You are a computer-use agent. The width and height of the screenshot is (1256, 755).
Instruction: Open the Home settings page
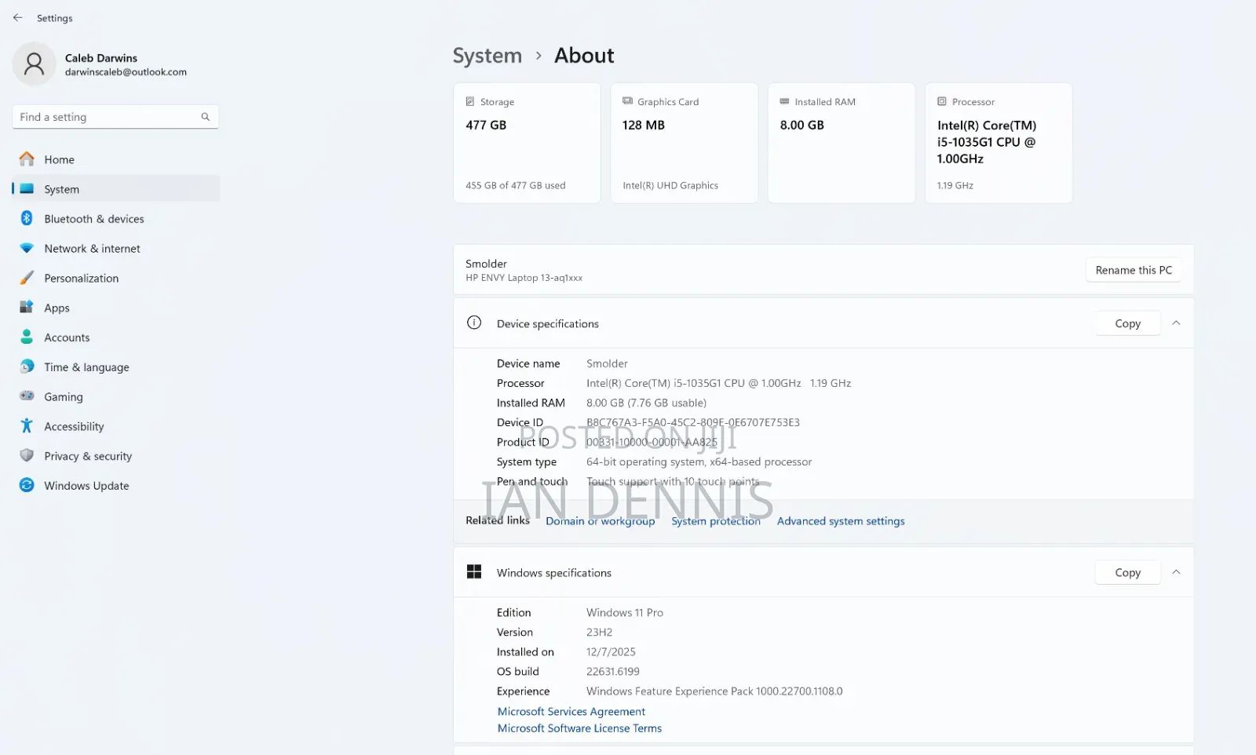pyautogui.click(x=116, y=159)
